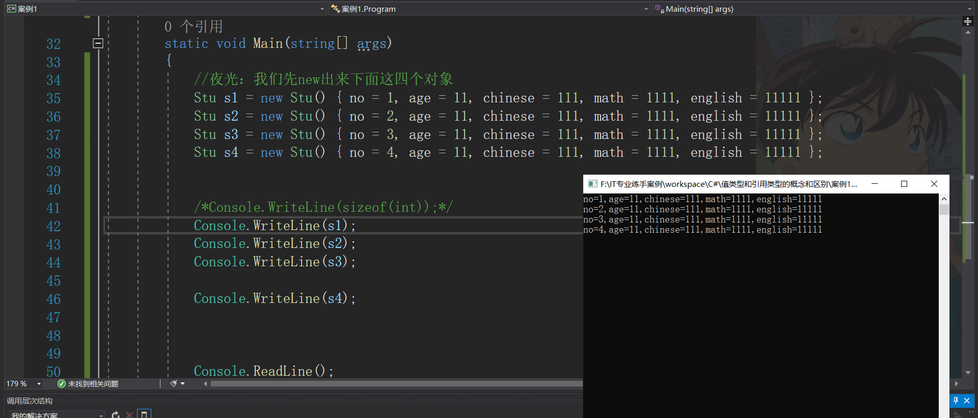The height and width of the screenshot is (418, 978).
Task: Minimize the console window
Action: [x=875, y=184]
